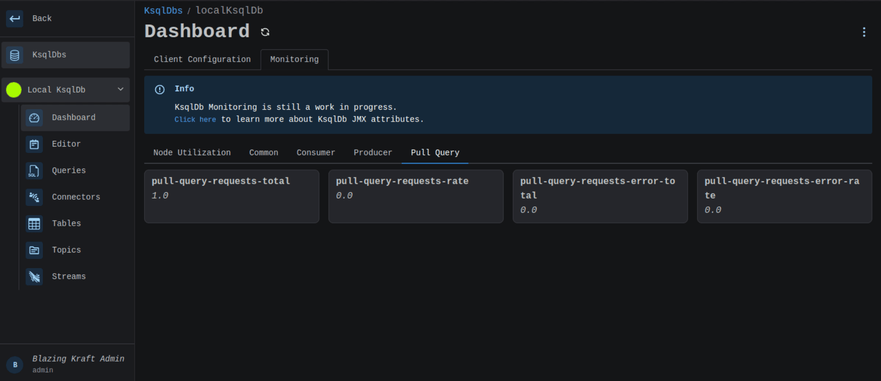This screenshot has height=381, width=881.
Task: Click the green Local KsqlDb status circle
Action: (14, 90)
